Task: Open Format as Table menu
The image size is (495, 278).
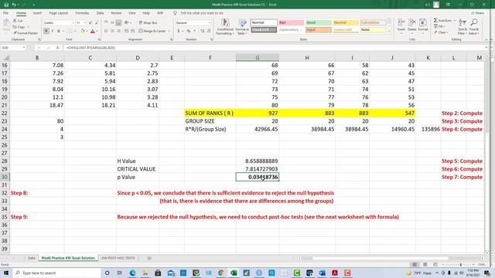Action: (x=242, y=27)
